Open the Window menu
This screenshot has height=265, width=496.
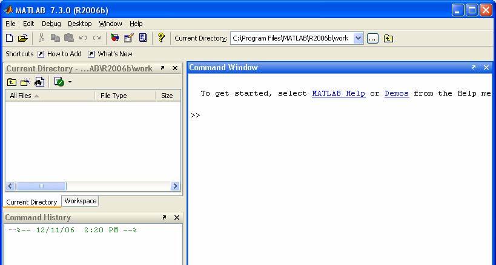click(x=110, y=24)
